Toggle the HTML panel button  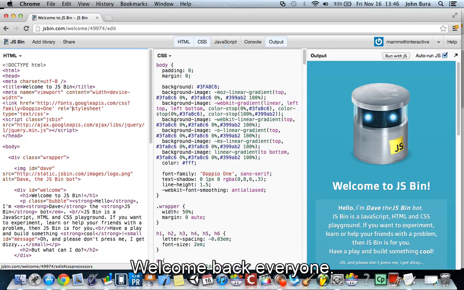click(184, 42)
